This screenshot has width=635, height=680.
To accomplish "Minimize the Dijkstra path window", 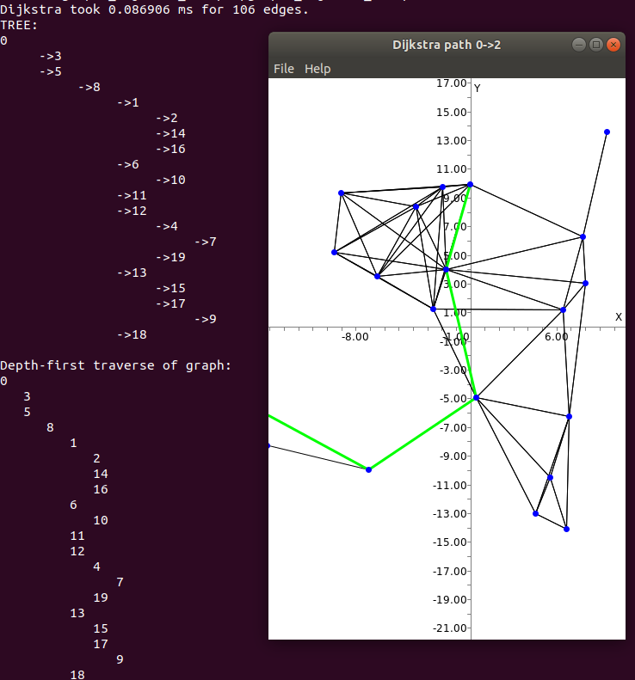I will point(579,45).
